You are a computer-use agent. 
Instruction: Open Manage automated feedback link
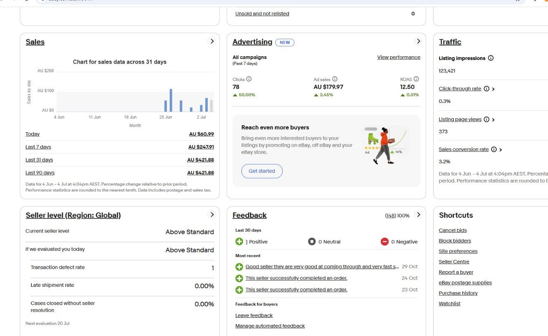coord(270,326)
